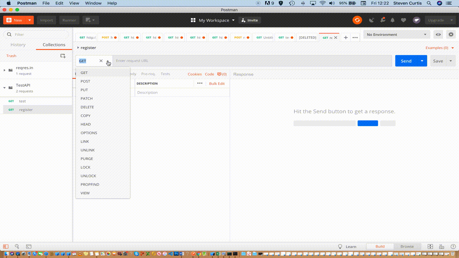
Task: Open manage environments gear icon
Action: (x=450, y=34)
